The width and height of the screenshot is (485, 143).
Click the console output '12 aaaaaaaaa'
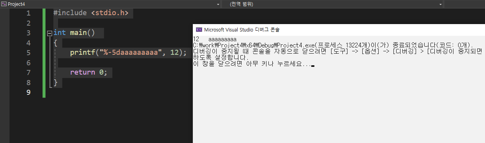(x=215, y=39)
